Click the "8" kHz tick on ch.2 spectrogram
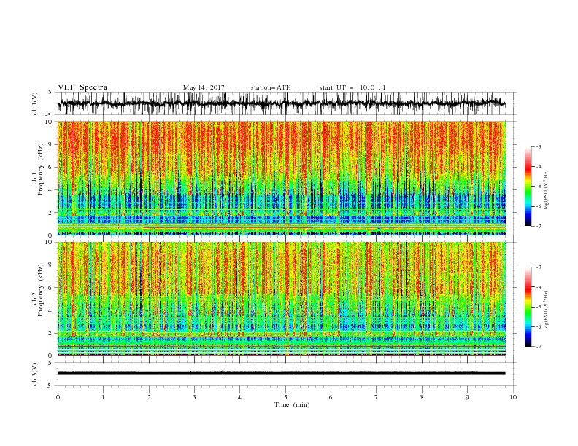The height and width of the screenshot is (446, 578). pos(52,265)
